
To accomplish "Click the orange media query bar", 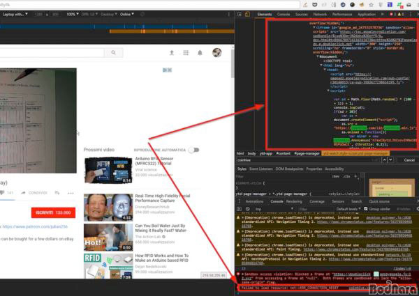I will tap(172, 31).
